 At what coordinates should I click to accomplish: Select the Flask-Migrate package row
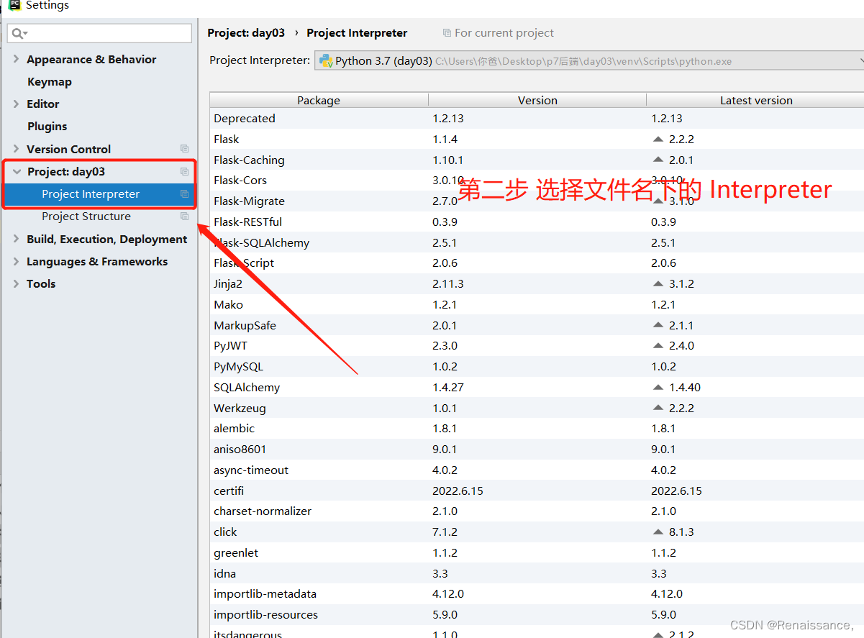(537, 201)
